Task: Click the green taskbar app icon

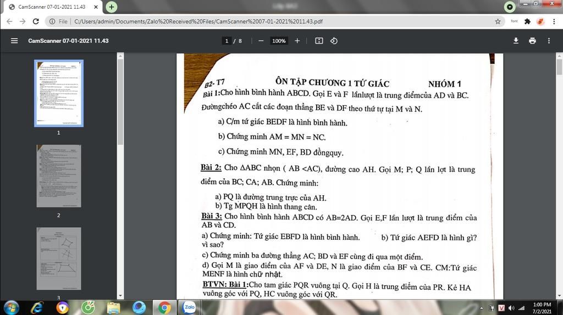Action: pyautogui.click(x=89, y=308)
